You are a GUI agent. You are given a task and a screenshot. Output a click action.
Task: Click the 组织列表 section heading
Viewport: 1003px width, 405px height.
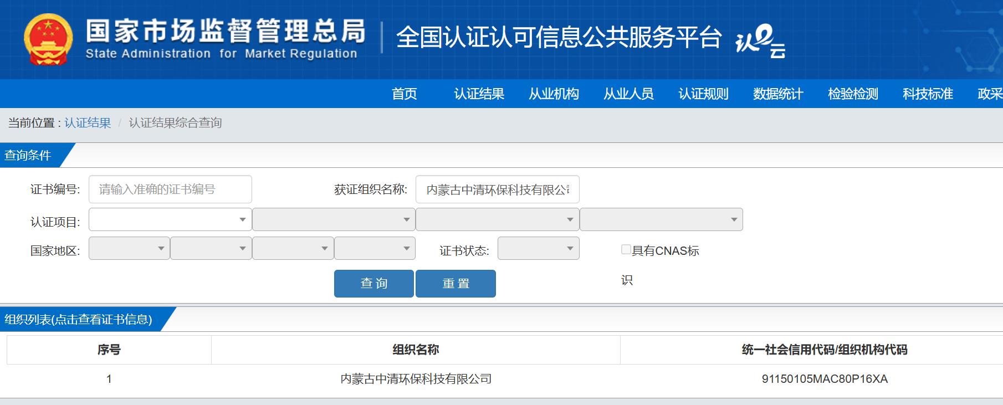click(78, 319)
